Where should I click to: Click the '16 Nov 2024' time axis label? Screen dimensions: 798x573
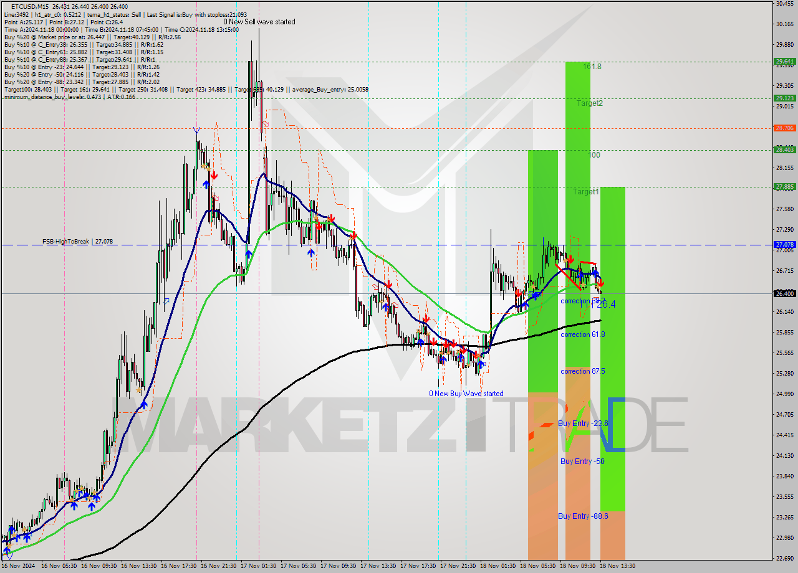point(19,566)
